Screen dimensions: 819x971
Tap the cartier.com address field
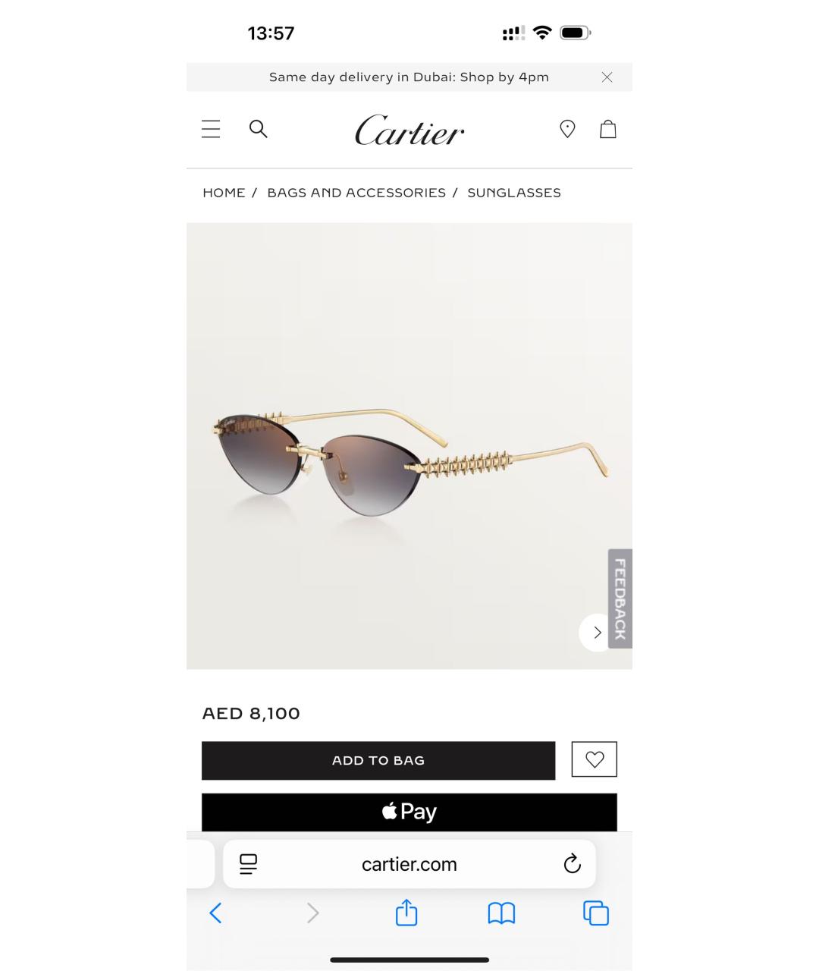tap(409, 864)
